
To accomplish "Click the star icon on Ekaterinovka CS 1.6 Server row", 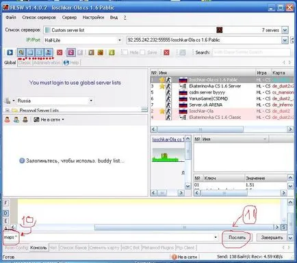I will (162, 86).
